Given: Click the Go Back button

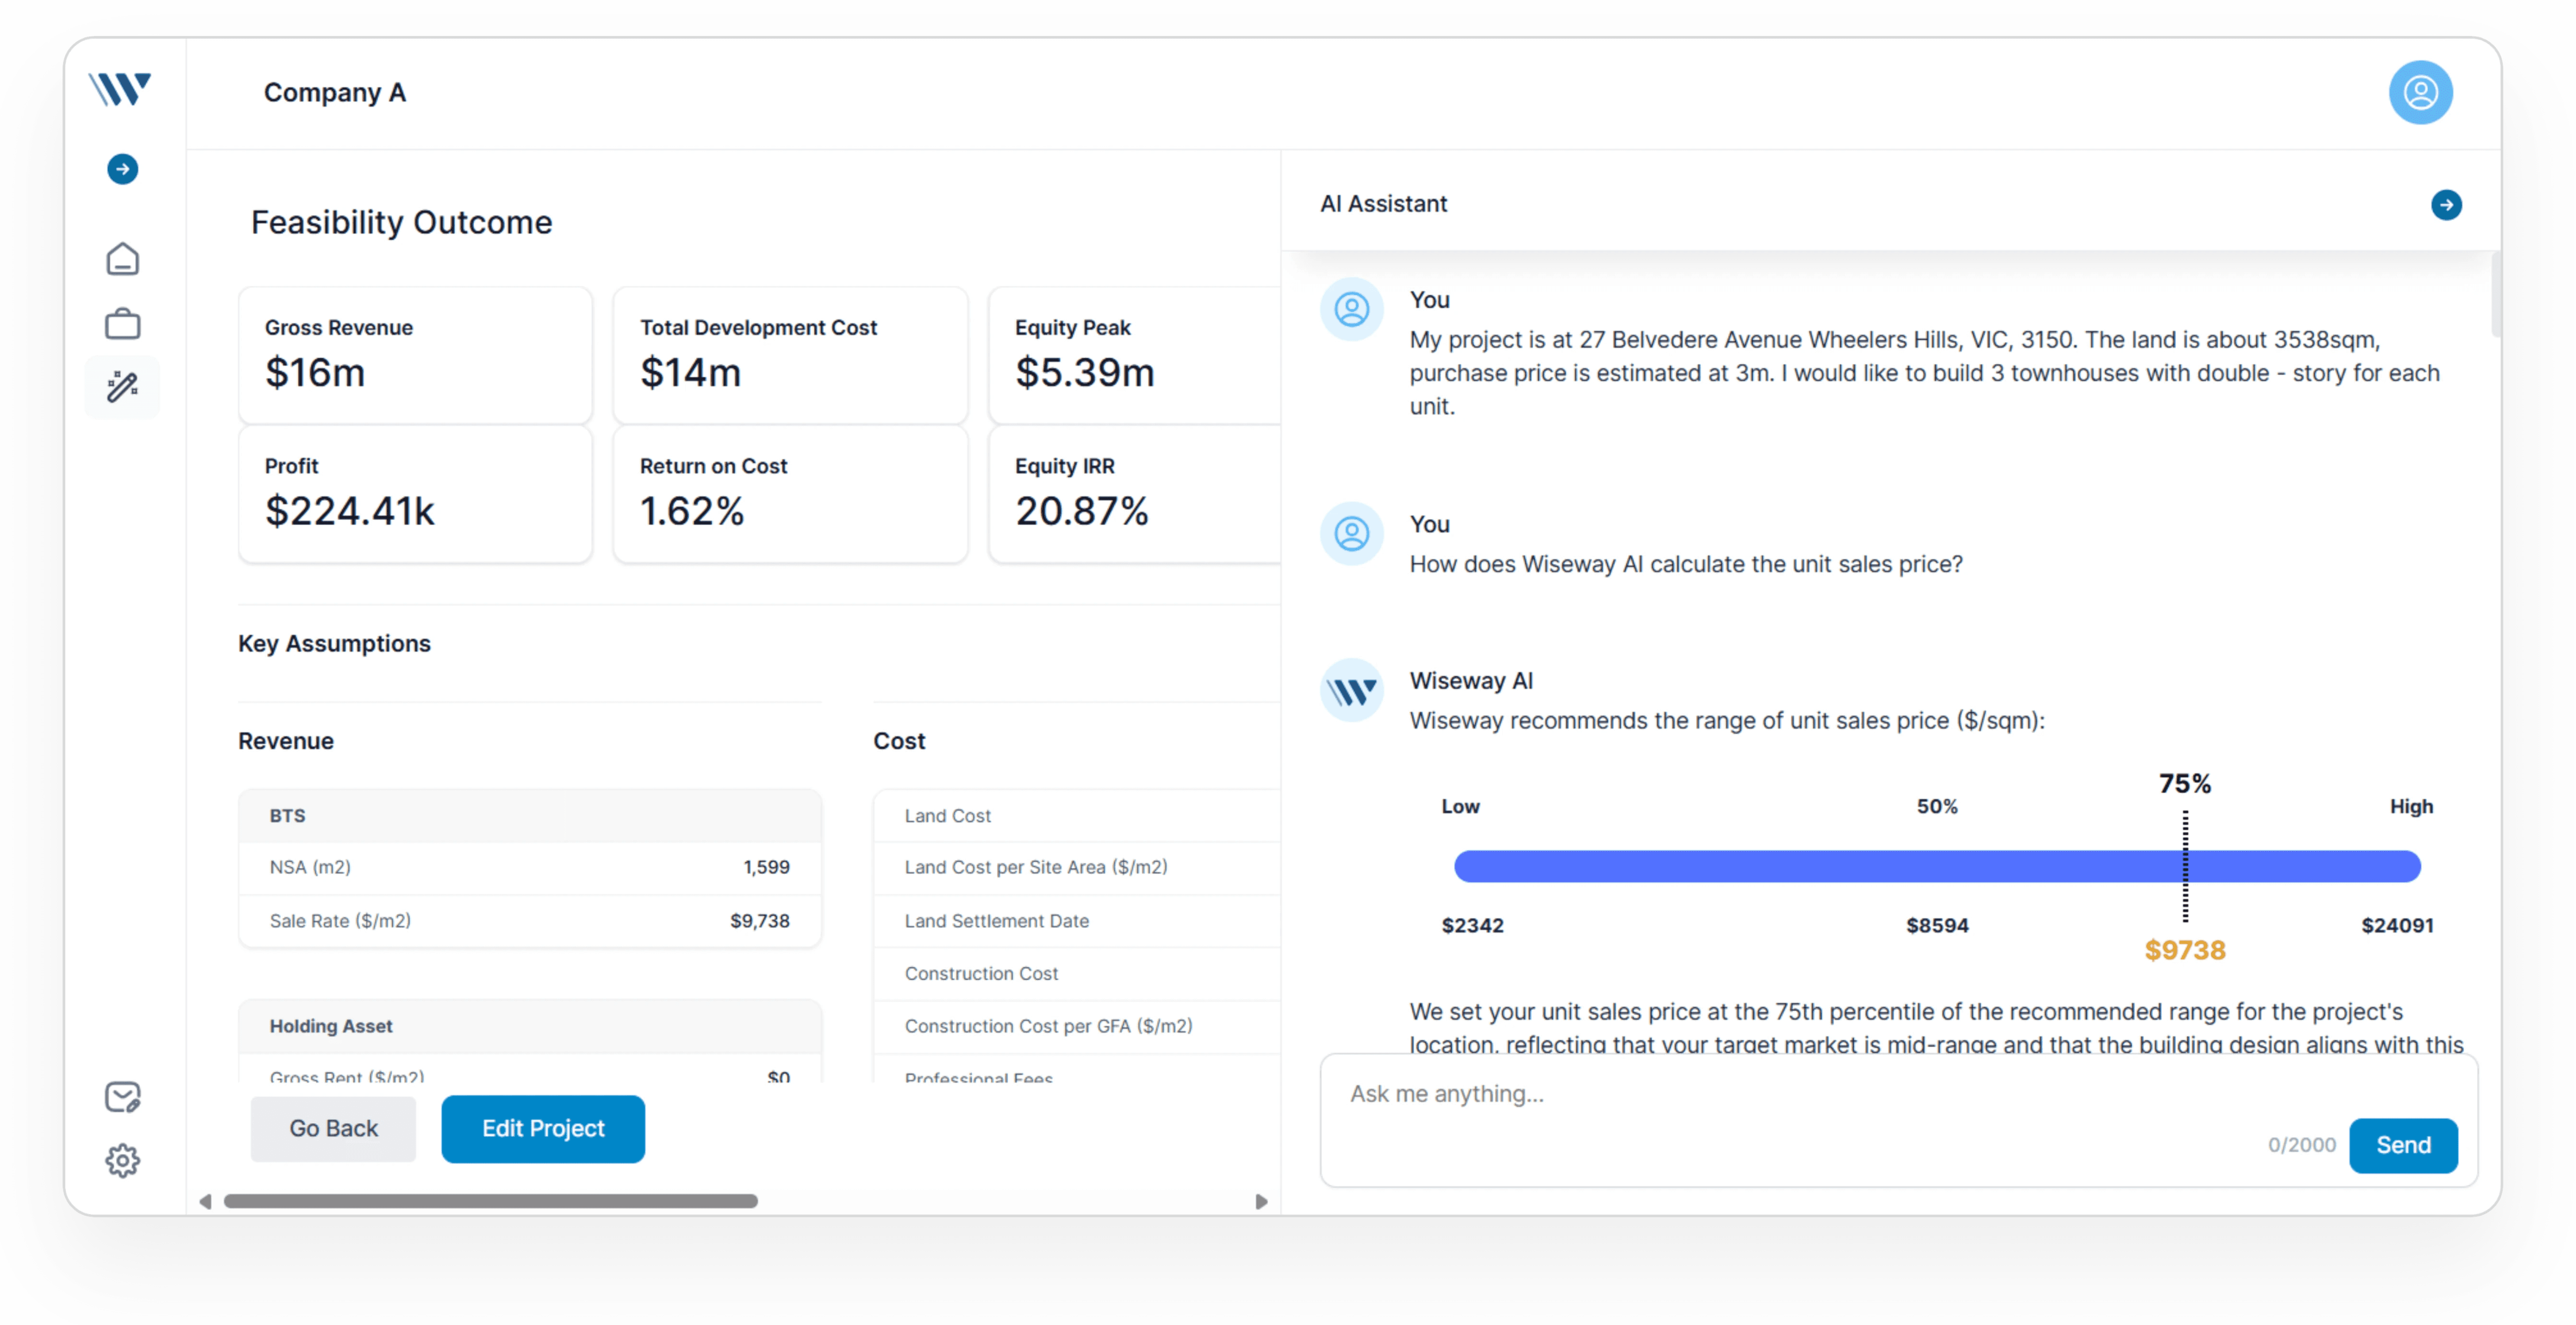Looking at the screenshot, I should (x=333, y=1128).
